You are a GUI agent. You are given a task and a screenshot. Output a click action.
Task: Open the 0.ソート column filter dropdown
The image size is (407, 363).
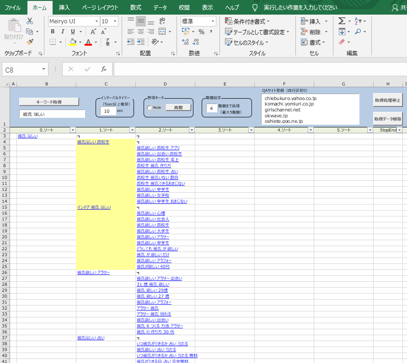pyautogui.click(x=73, y=130)
